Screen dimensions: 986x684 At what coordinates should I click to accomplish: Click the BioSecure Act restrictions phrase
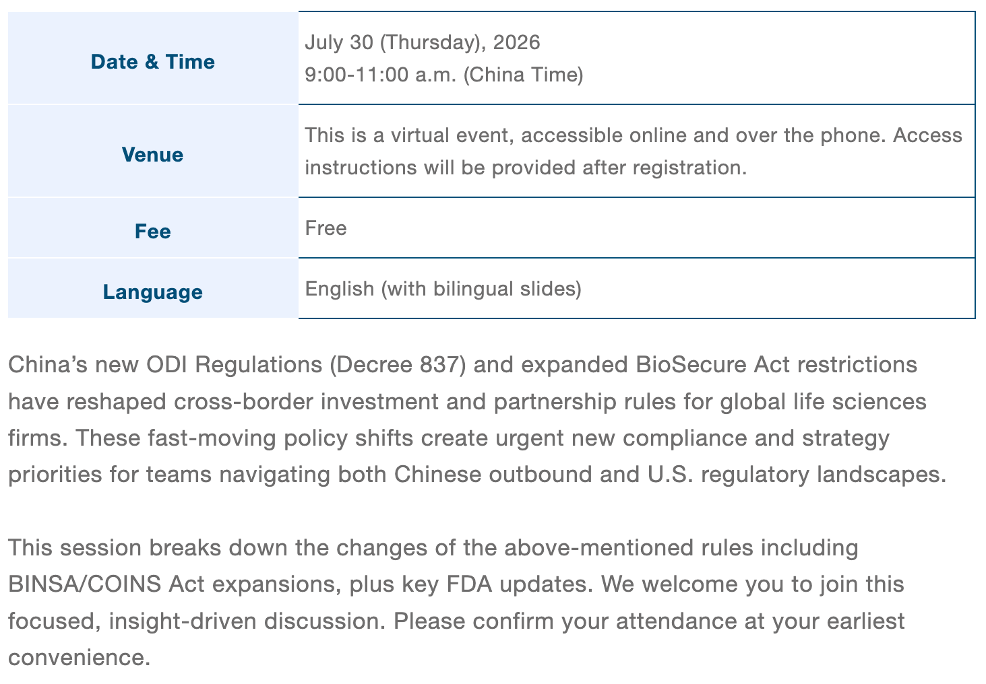point(776,364)
